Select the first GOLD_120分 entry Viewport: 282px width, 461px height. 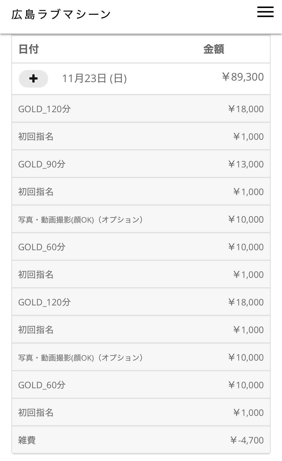tap(44, 109)
